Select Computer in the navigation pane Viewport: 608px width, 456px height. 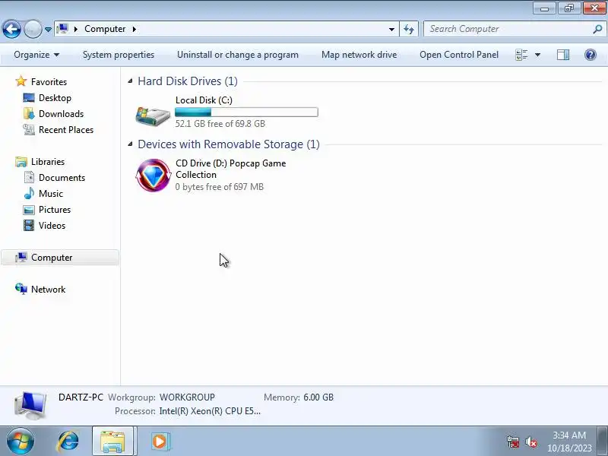60,258
